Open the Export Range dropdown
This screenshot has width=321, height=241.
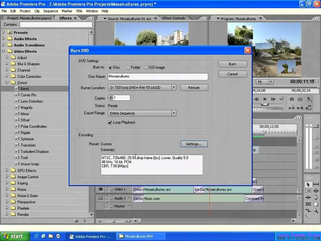pos(174,113)
